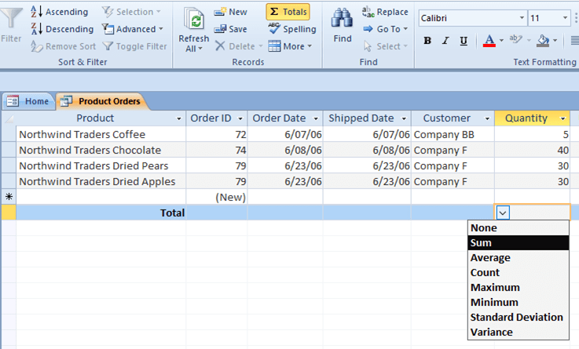The image size is (579, 349).
Task: Click the Company BB customer cell
Action: coord(453,134)
